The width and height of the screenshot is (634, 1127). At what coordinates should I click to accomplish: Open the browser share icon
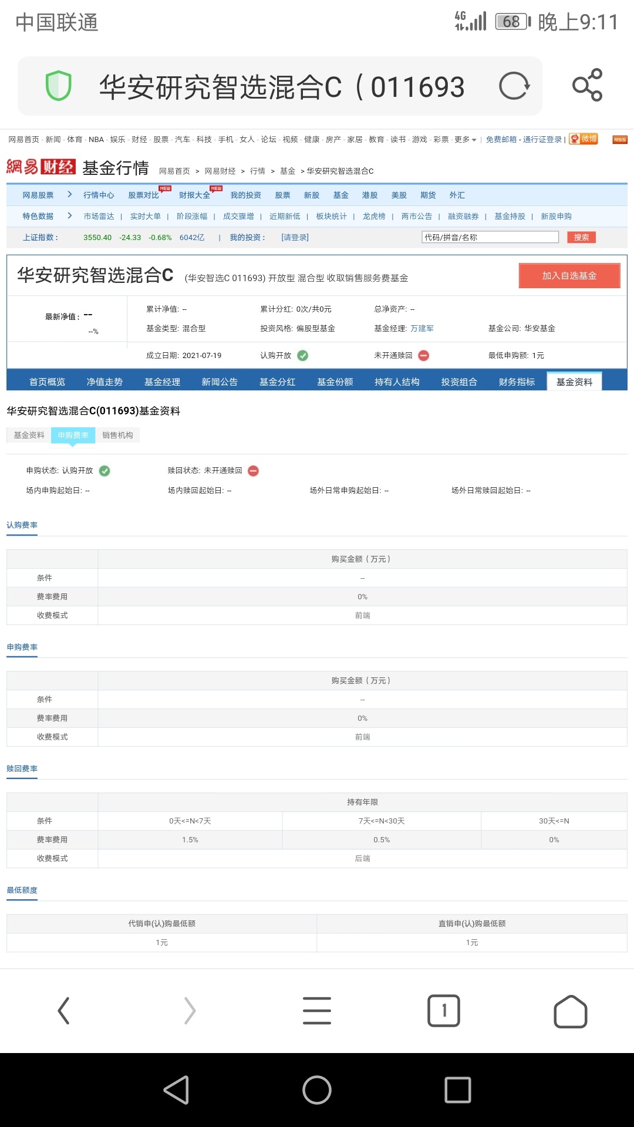[588, 85]
